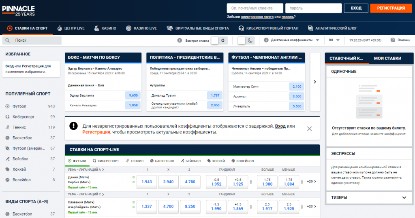Click the Волейбол icon in sidebar
Viewport: 415px width, 218px height.
[x=7, y=180]
